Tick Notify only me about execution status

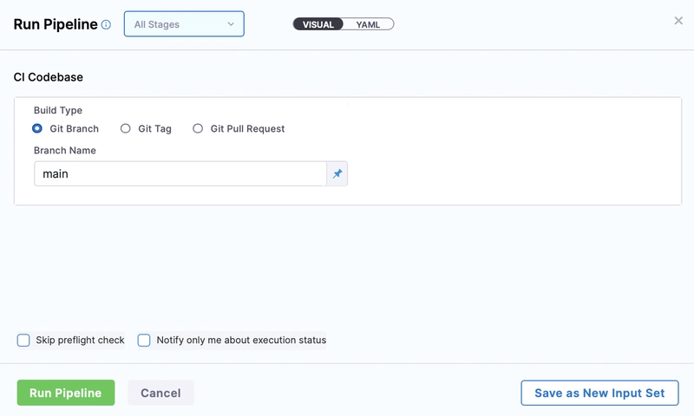144,341
